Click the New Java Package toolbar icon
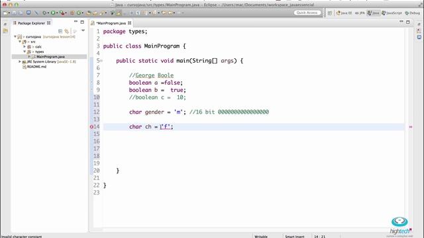This screenshot has width=424, height=238. click(72, 13)
